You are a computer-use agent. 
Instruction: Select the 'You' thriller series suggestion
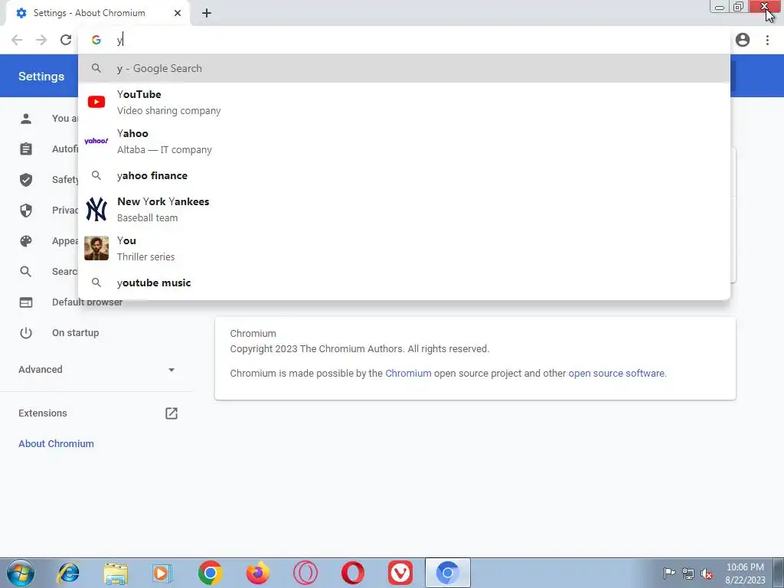click(x=404, y=248)
